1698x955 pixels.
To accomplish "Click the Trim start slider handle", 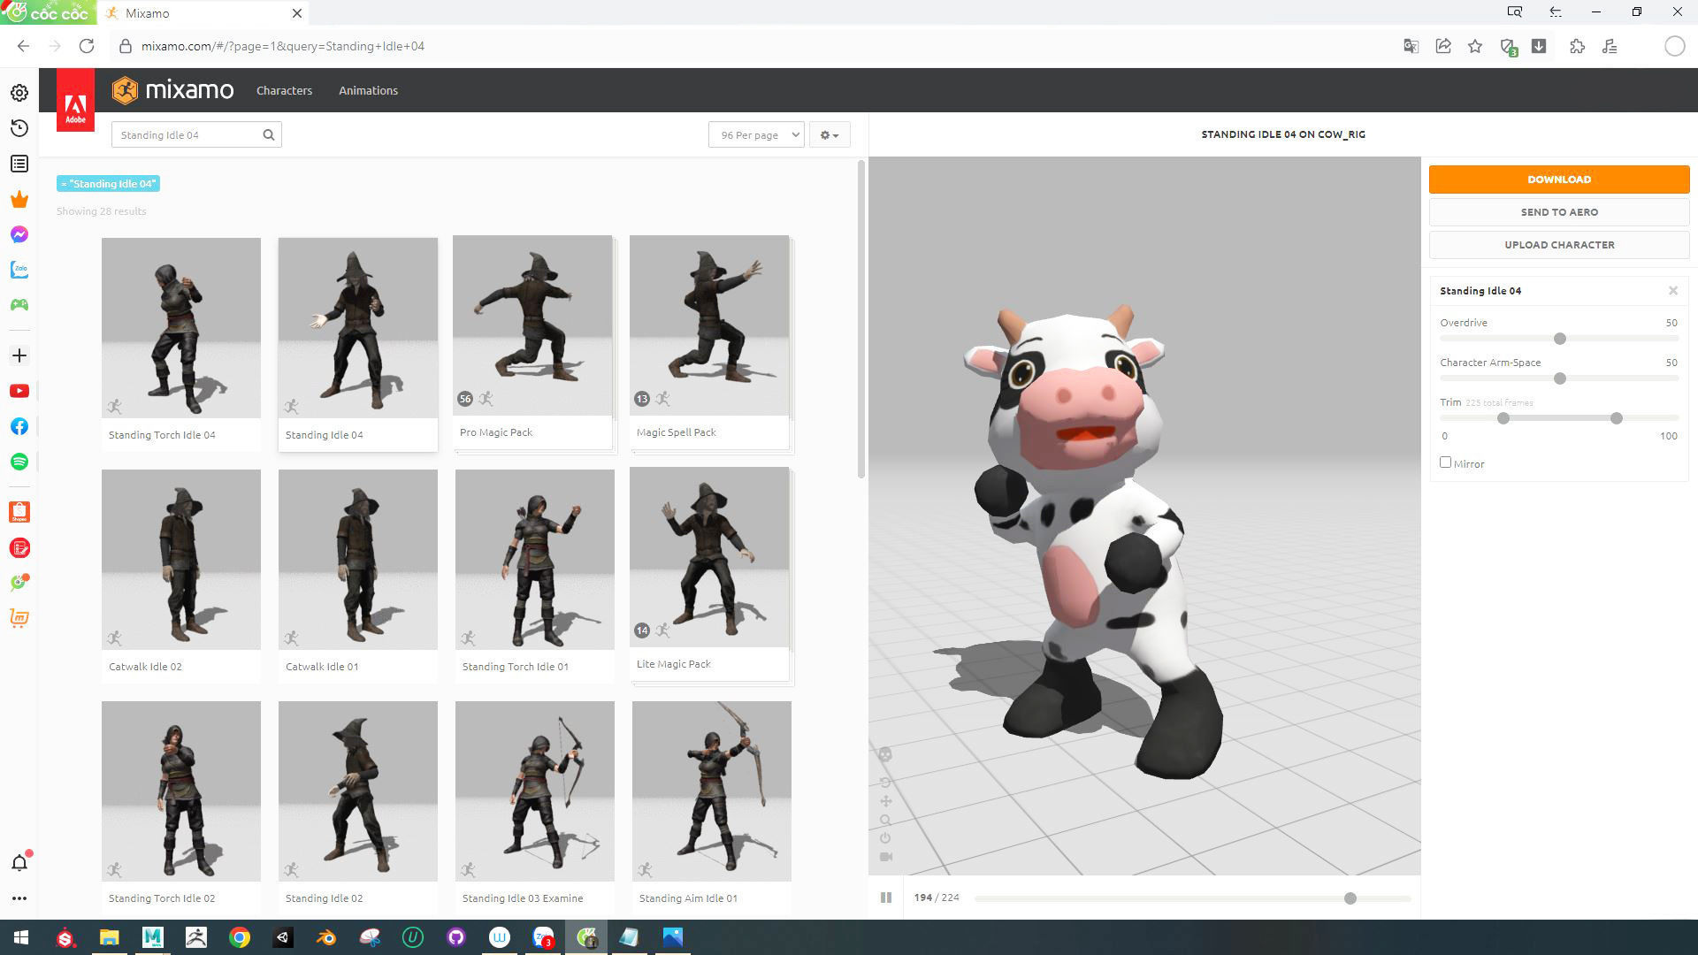I will tap(1503, 418).
